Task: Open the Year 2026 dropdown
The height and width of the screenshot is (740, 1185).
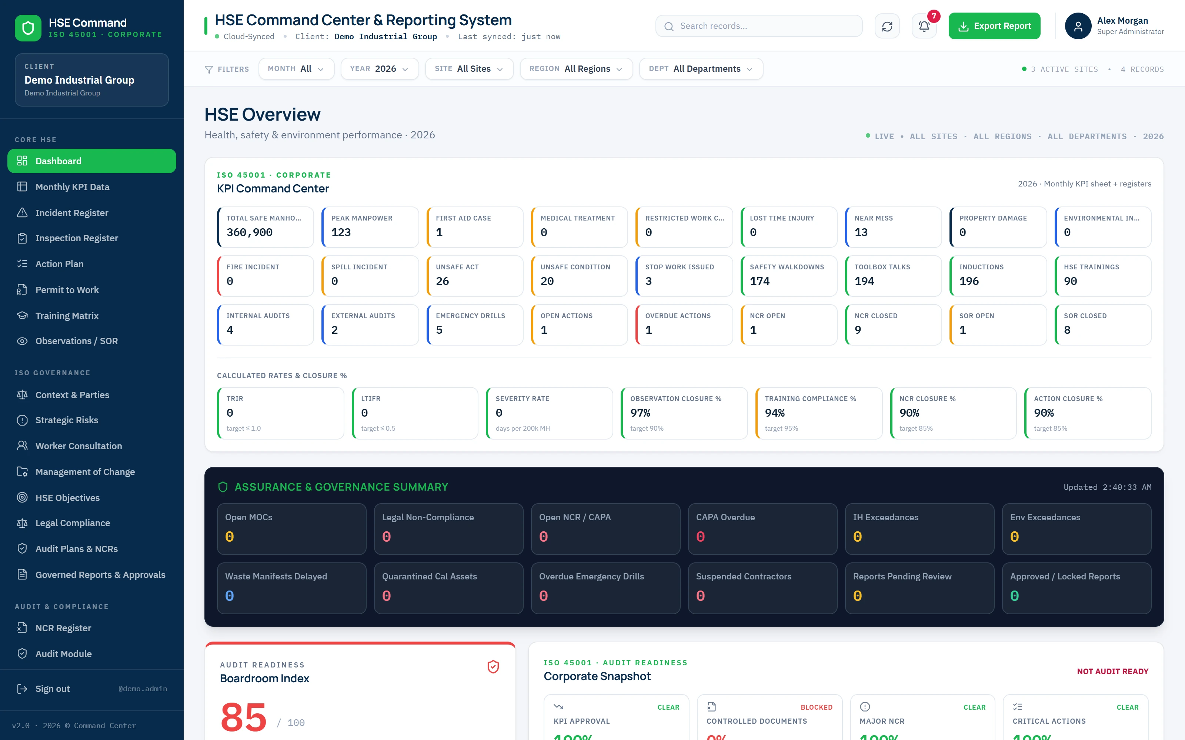Action: [380, 69]
